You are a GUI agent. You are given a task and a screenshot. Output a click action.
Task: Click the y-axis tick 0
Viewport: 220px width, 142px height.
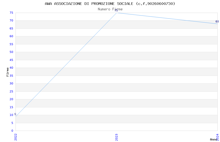(12, 131)
